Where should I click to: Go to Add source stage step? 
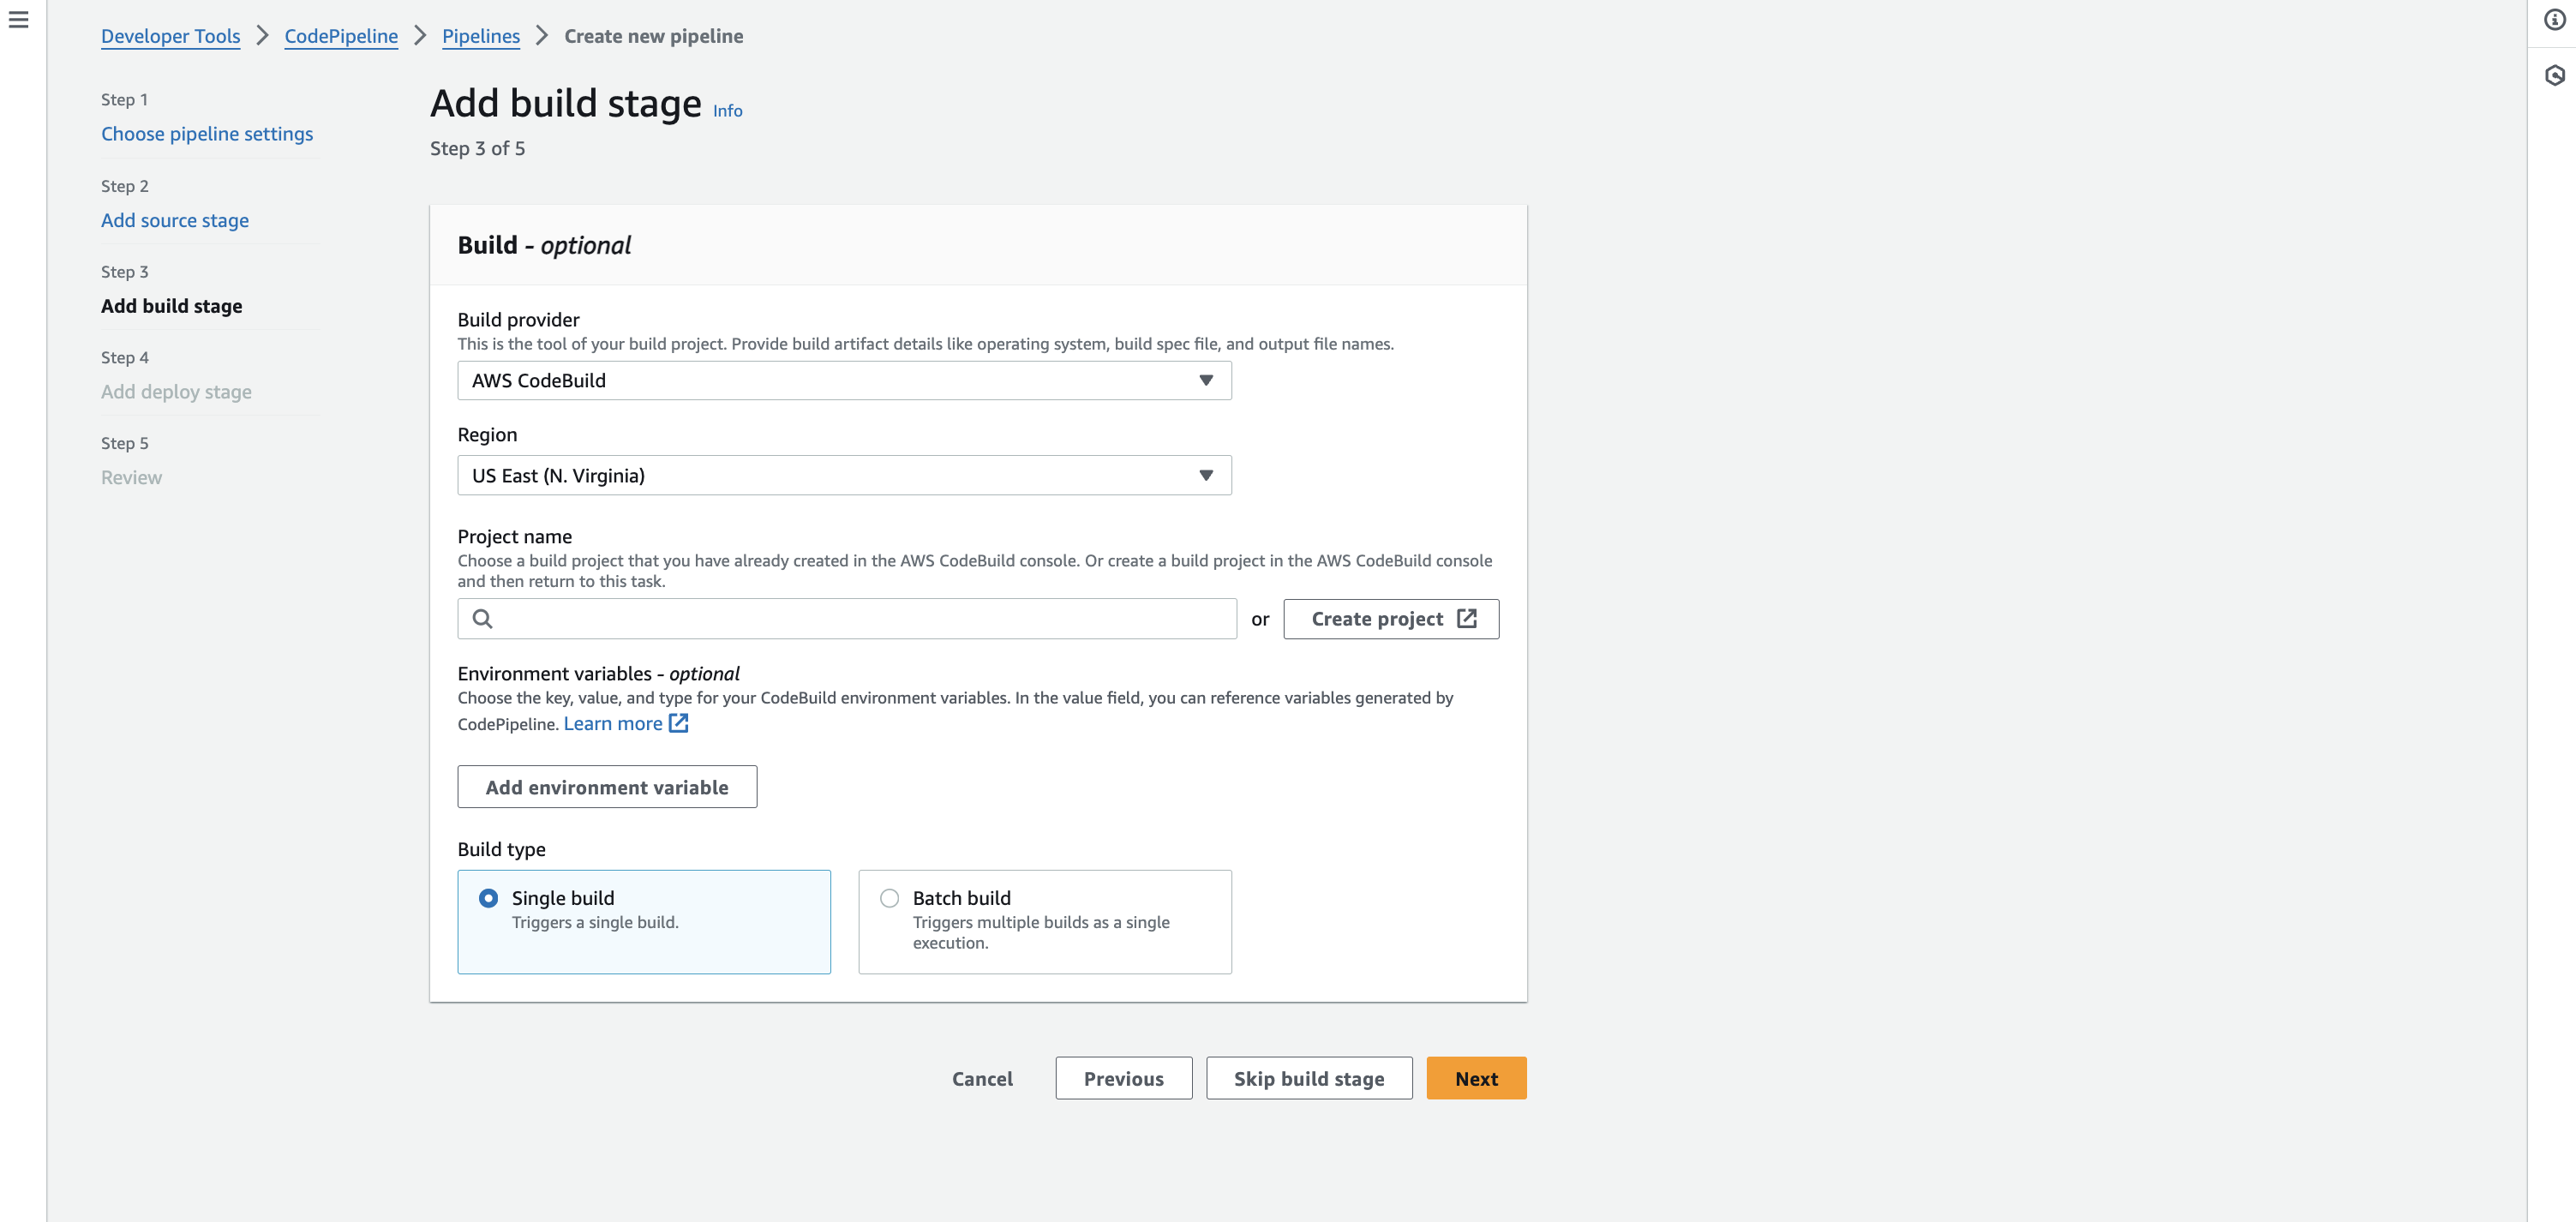coord(175,220)
